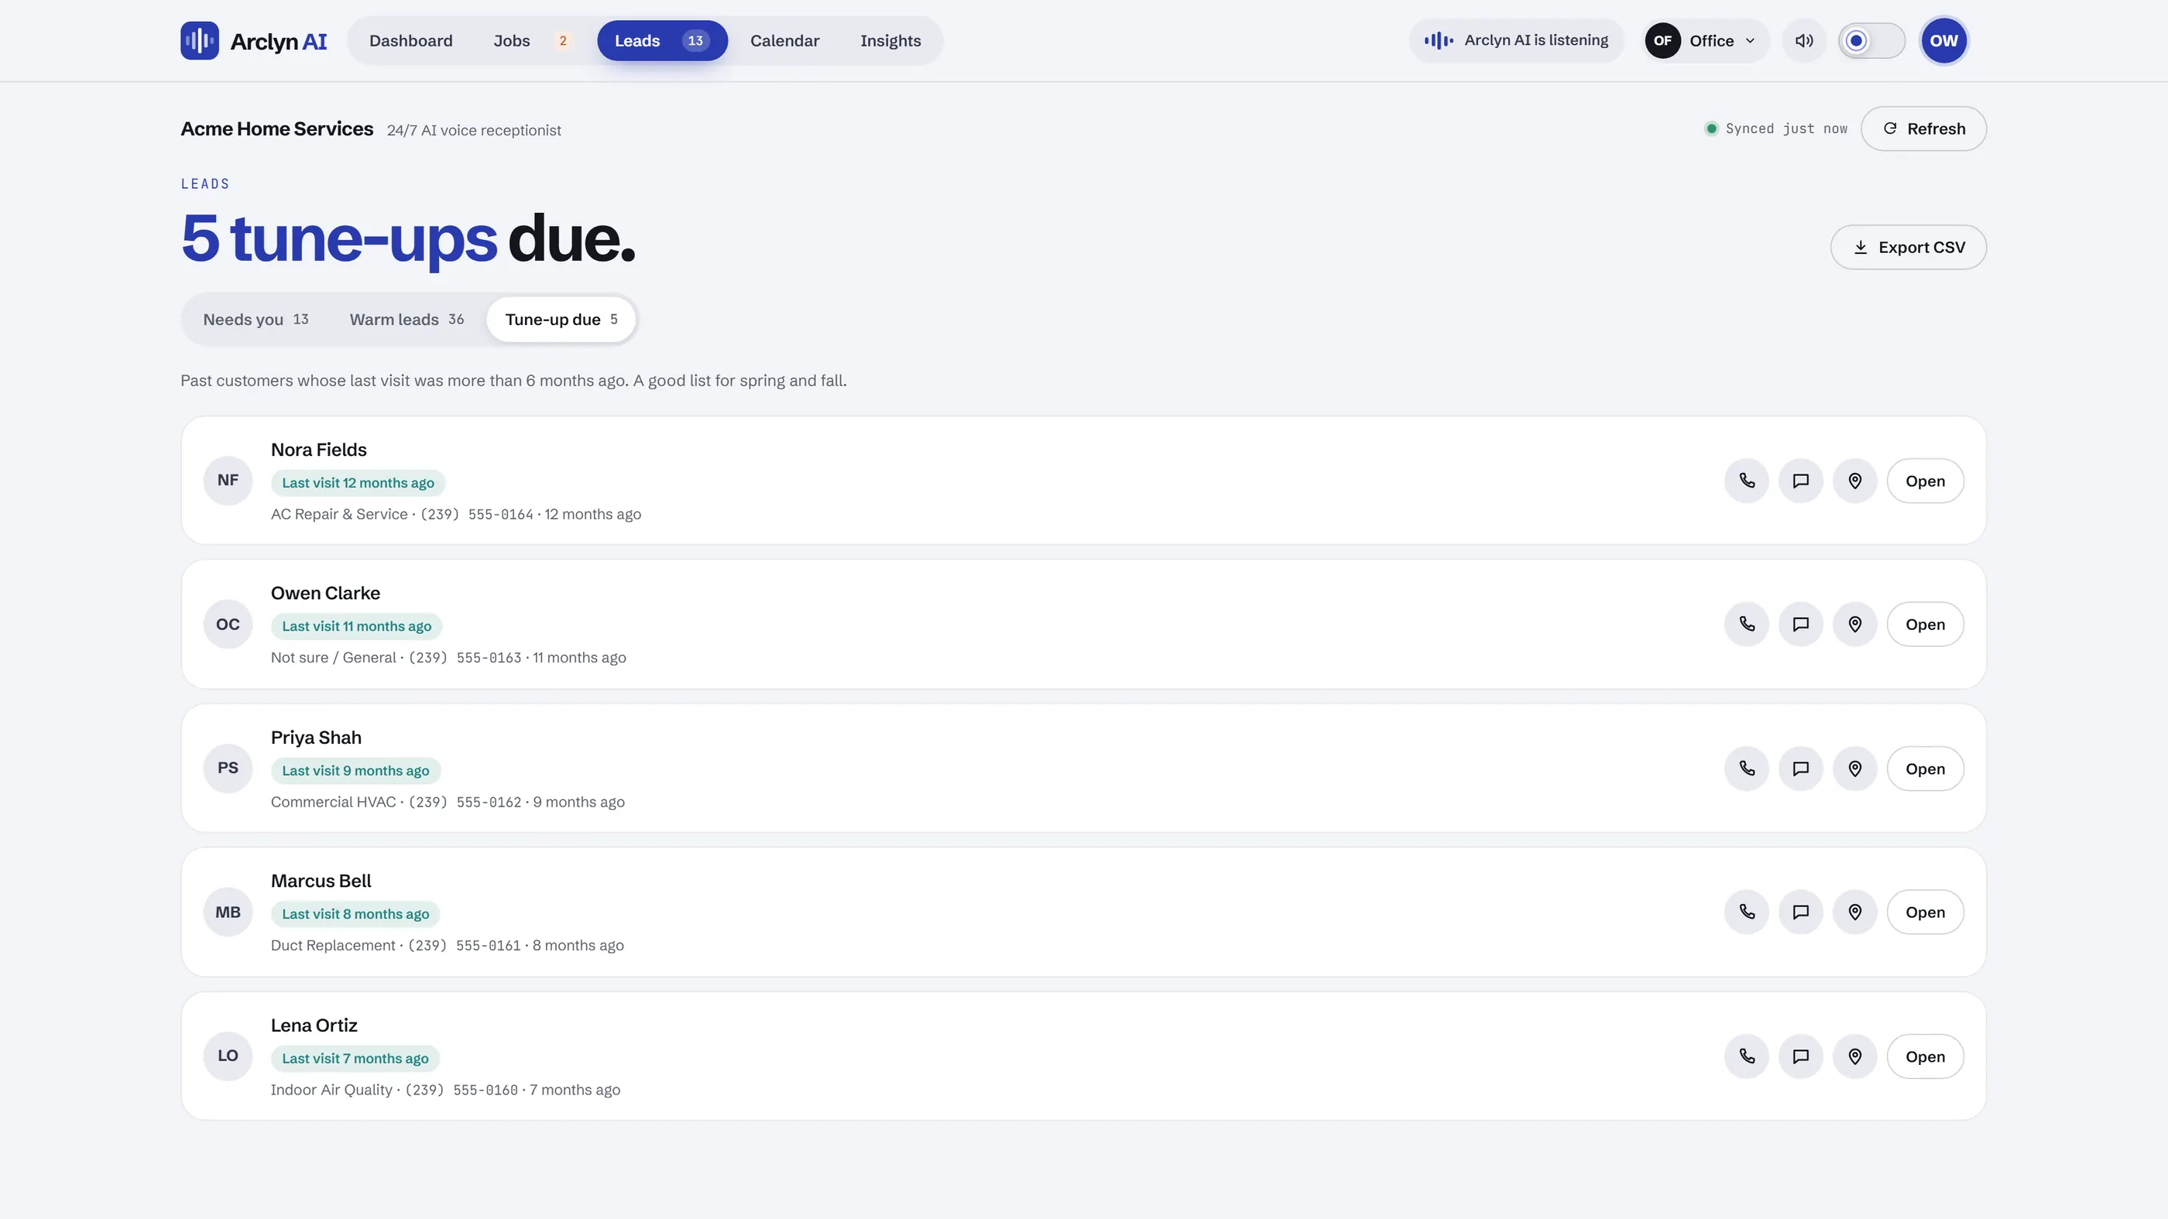Toggle the header on/off switch
Viewport: 2168px width, 1219px height.
pyautogui.click(x=1871, y=40)
